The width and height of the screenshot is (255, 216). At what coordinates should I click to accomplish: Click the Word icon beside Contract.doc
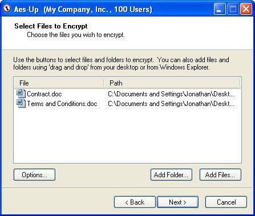pos(21,93)
